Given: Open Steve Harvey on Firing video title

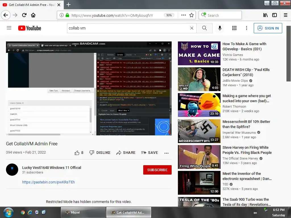Looking at the screenshot, I should click(247, 150).
